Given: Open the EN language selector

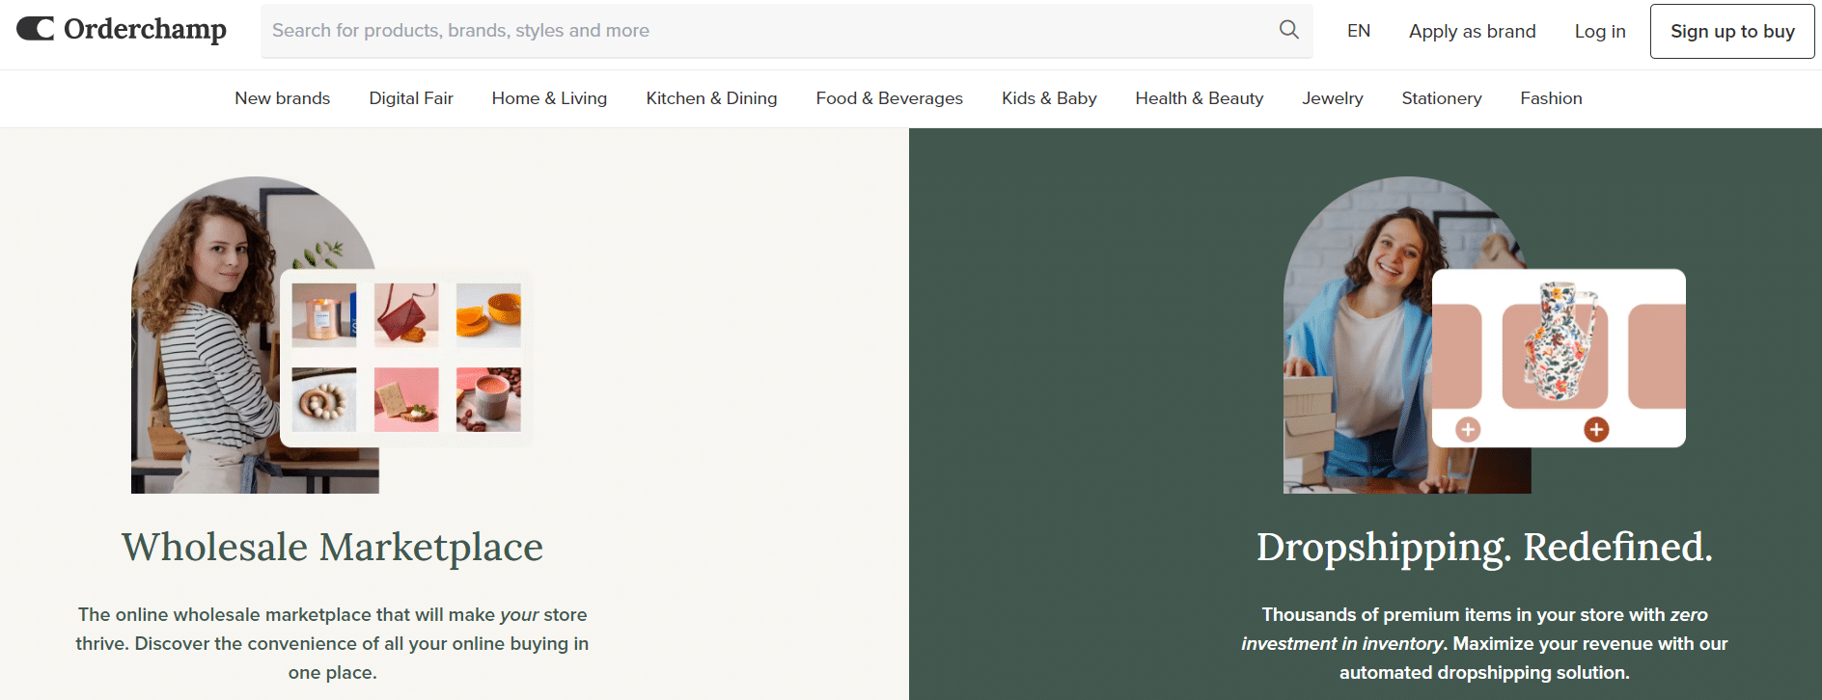Looking at the screenshot, I should pyautogui.click(x=1358, y=31).
